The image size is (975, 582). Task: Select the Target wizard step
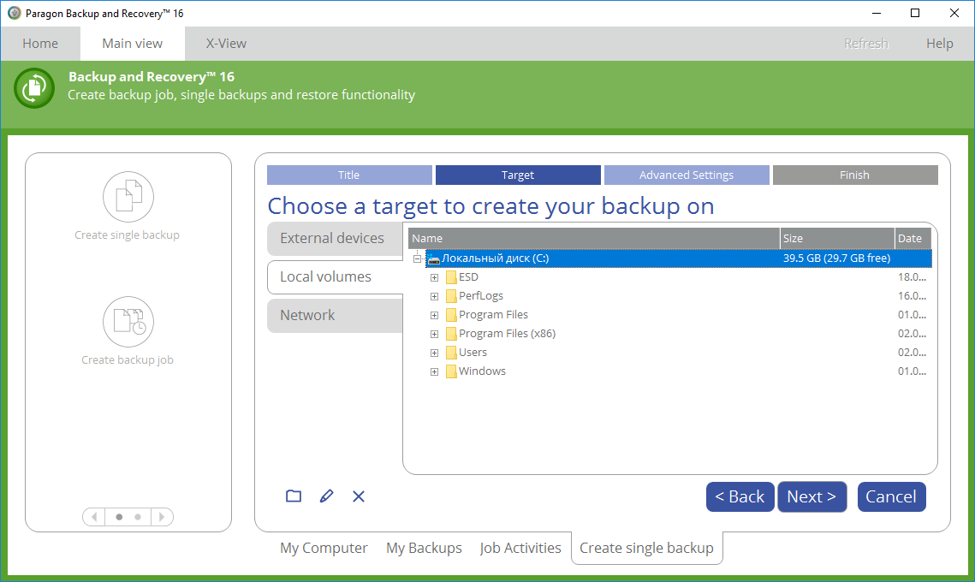click(x=518, y=175)
